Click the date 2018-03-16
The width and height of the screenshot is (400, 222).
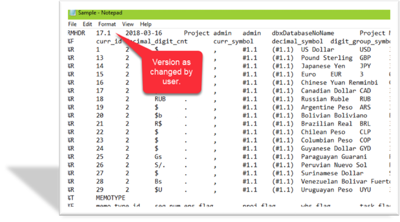click(144, 33)
